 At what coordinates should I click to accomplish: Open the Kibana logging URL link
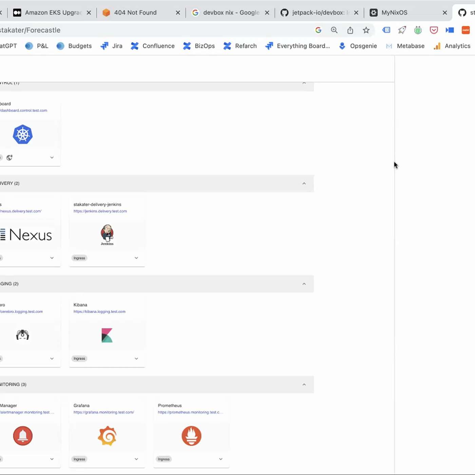tap(99, 311)
